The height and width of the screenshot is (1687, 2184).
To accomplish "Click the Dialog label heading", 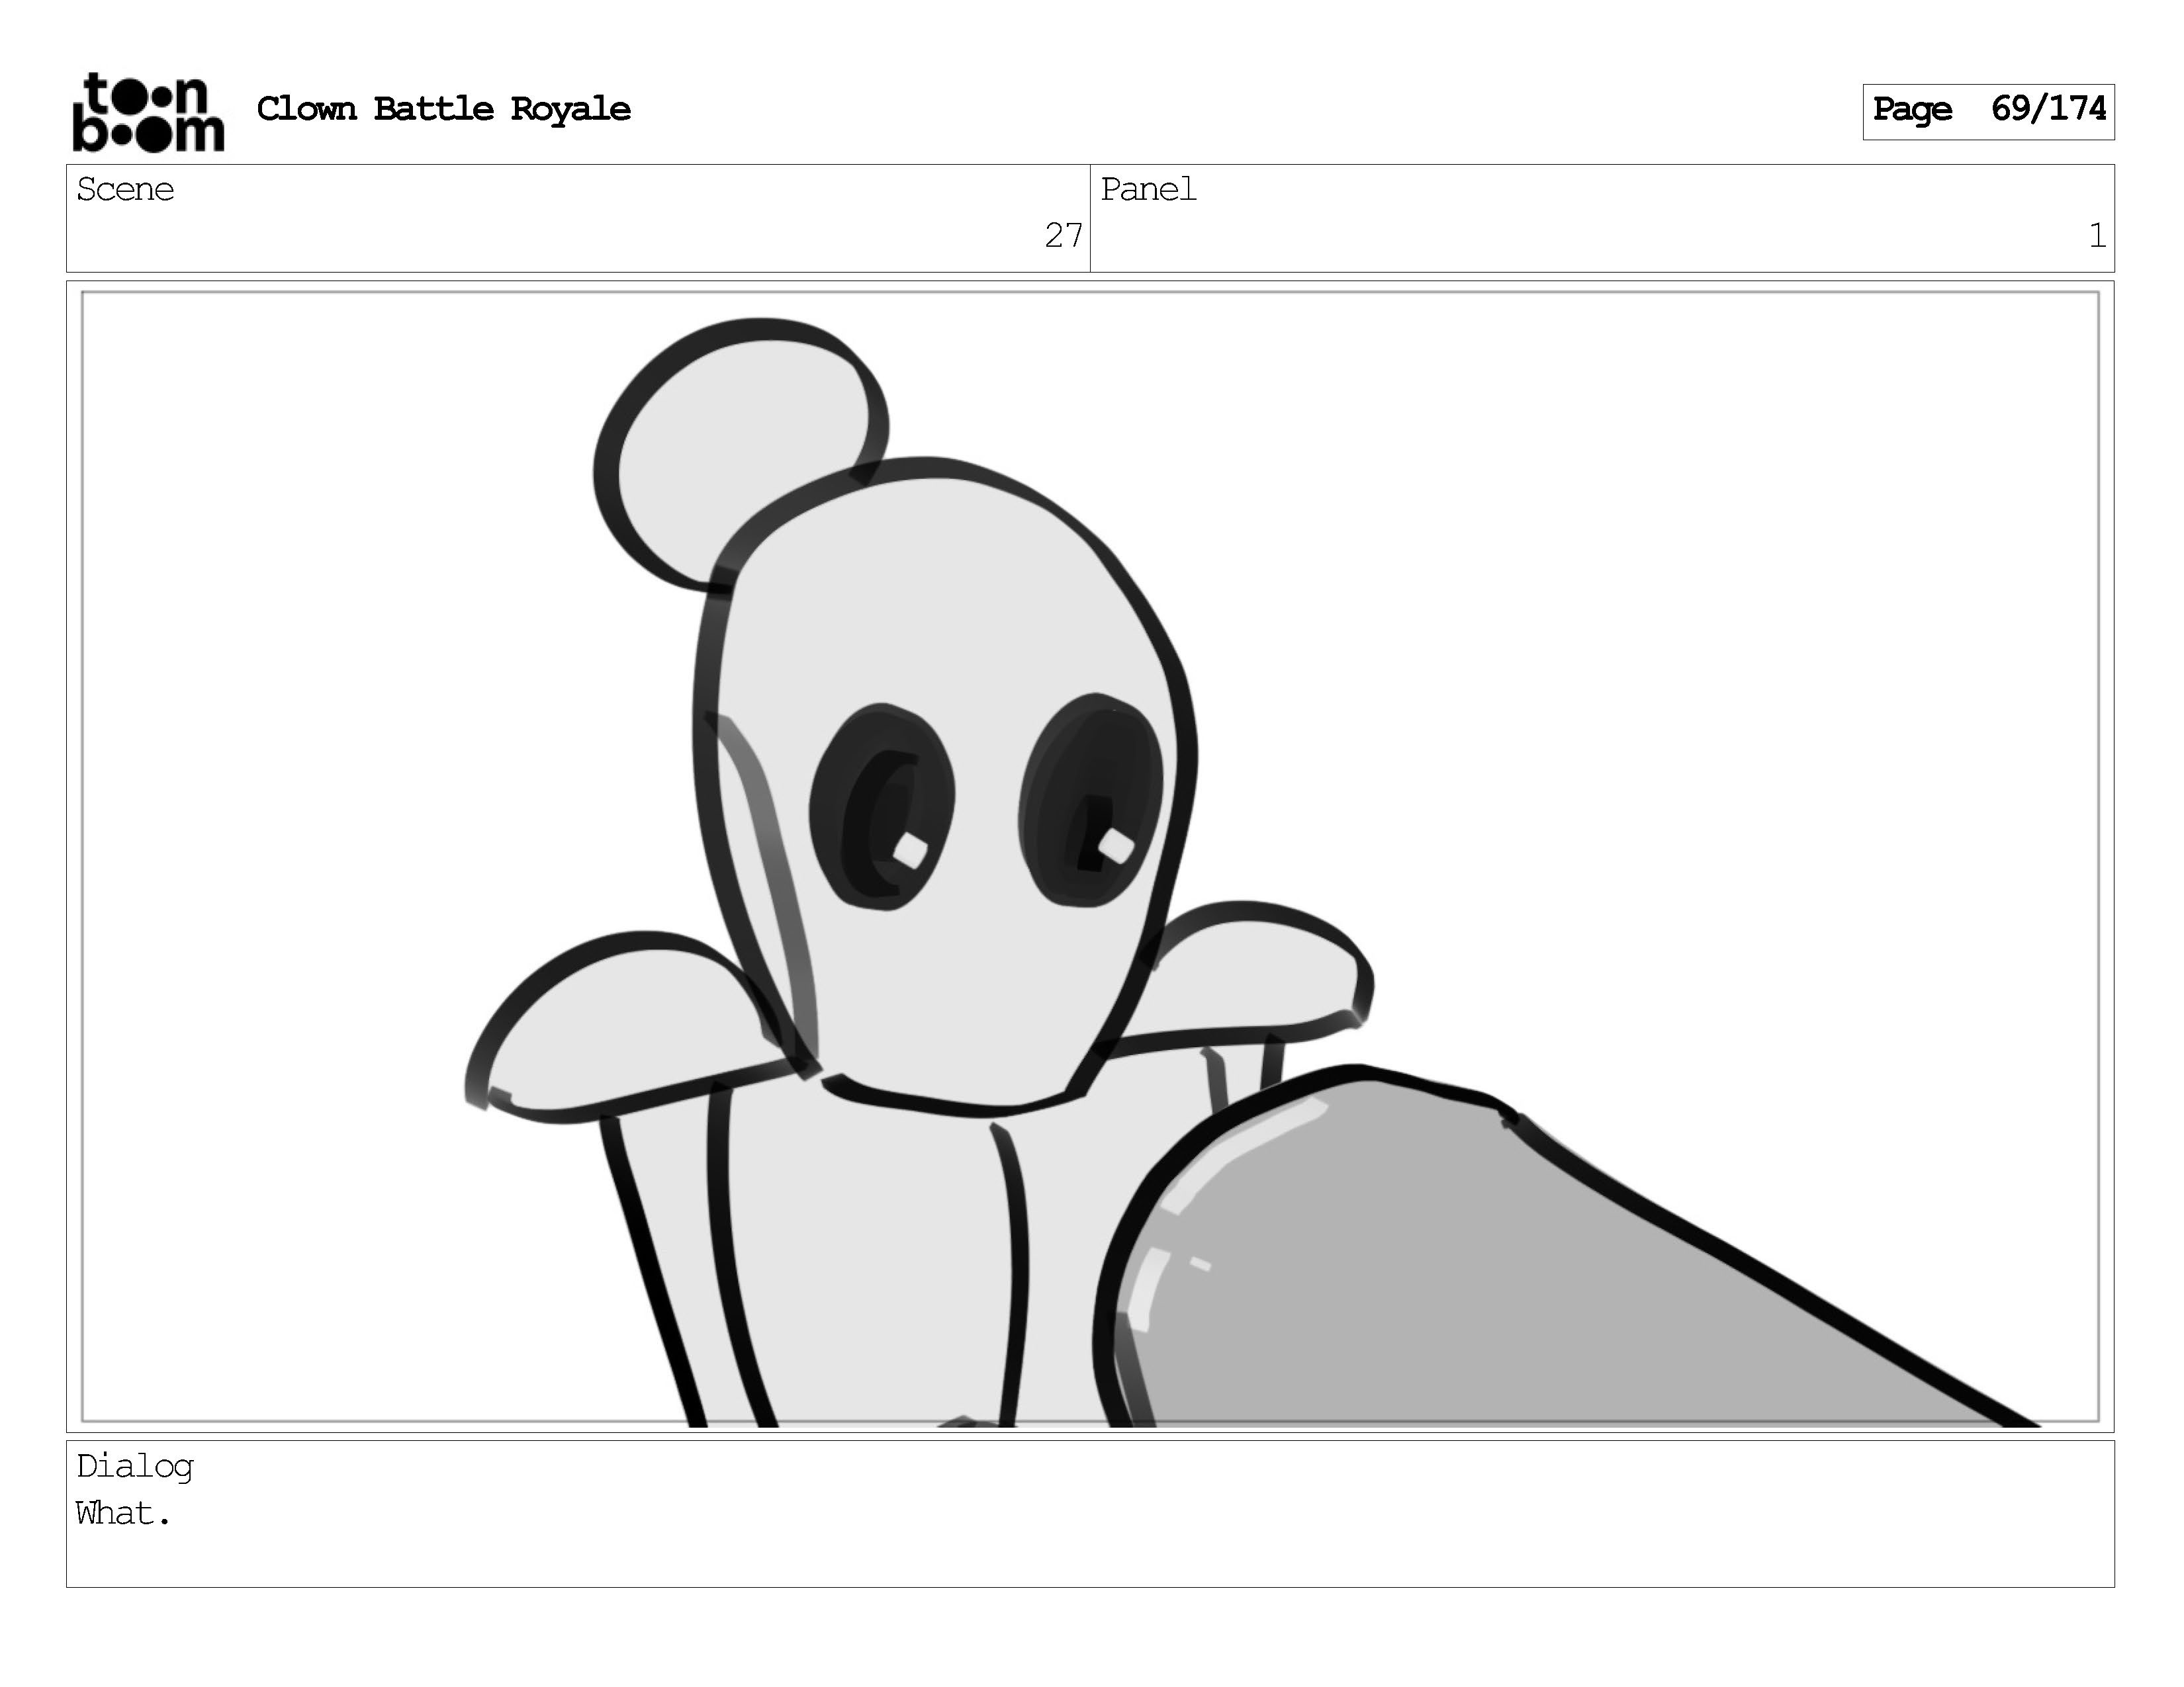I will tap(135, 1466).
